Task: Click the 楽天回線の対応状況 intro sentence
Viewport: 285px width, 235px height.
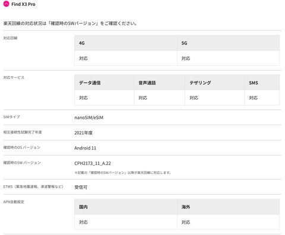Action: pyautogui.click(x=70, y=23)
